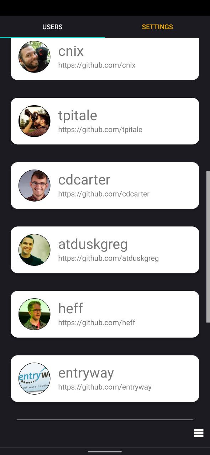Open the https://github.com/tpitale link
Viewport: 210px width, 455px height.
100,130
